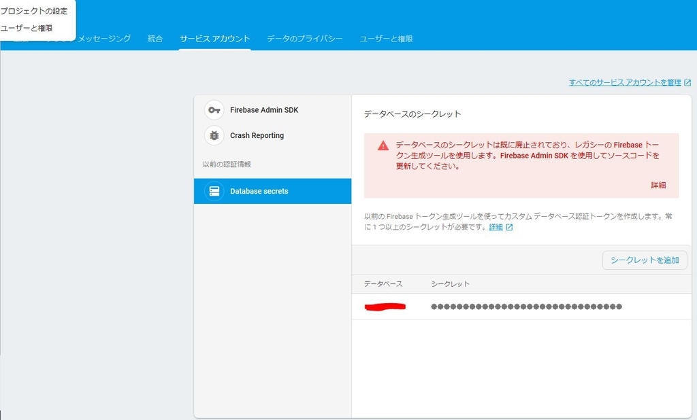The height and width of the screenshot is (420, 697).
Task: Click the シークレット column header
Action: click(451, 284)
